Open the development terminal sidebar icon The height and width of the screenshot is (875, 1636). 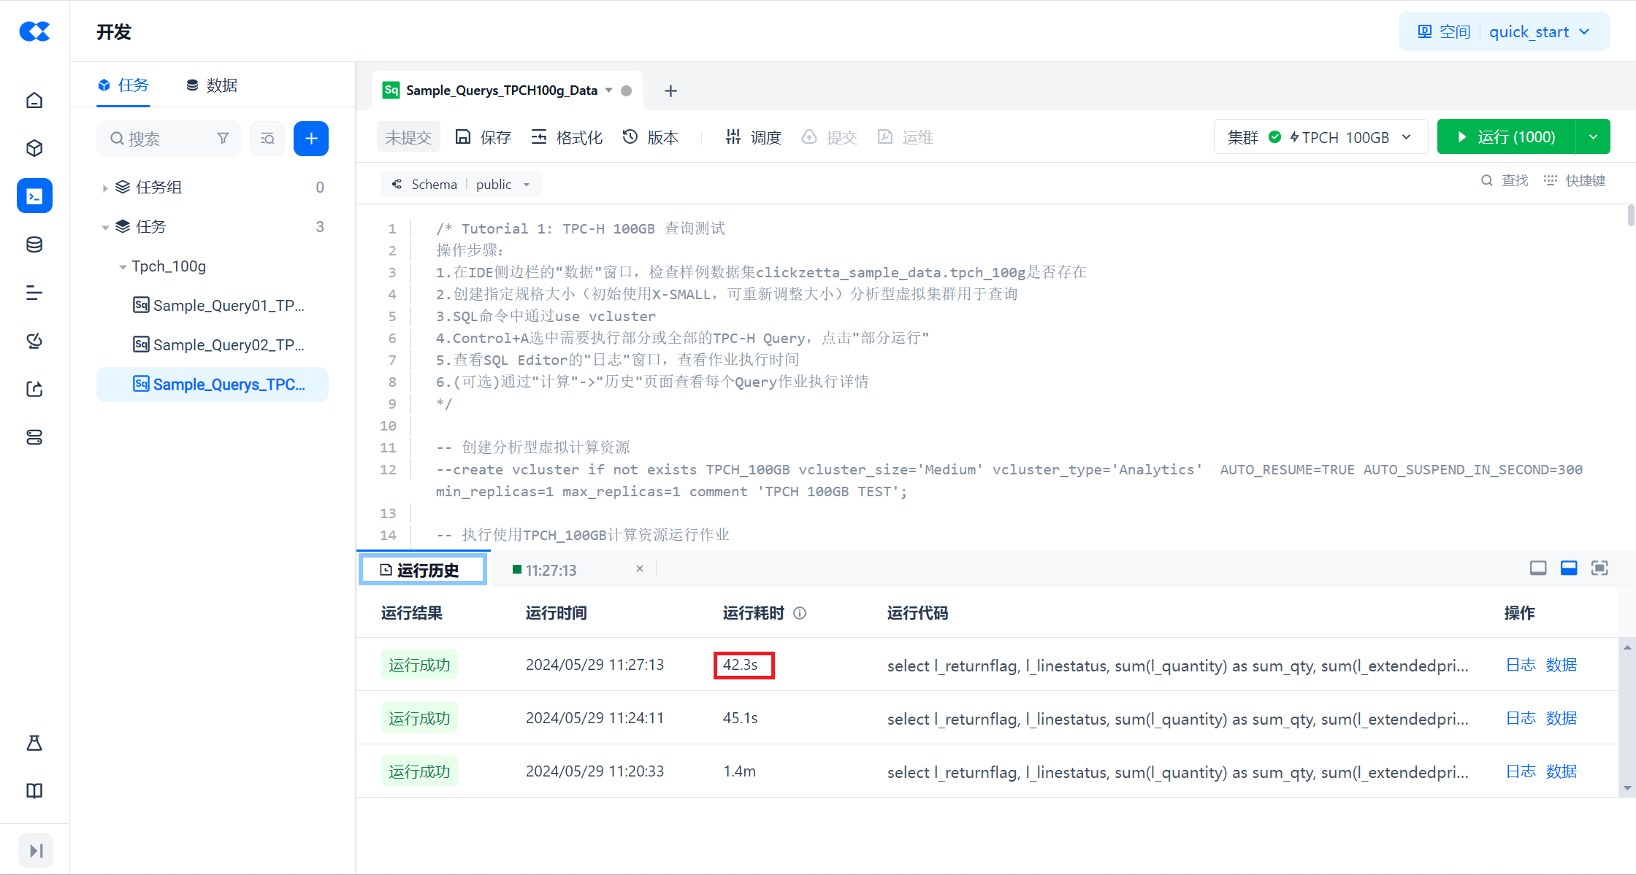pos(34,196)
